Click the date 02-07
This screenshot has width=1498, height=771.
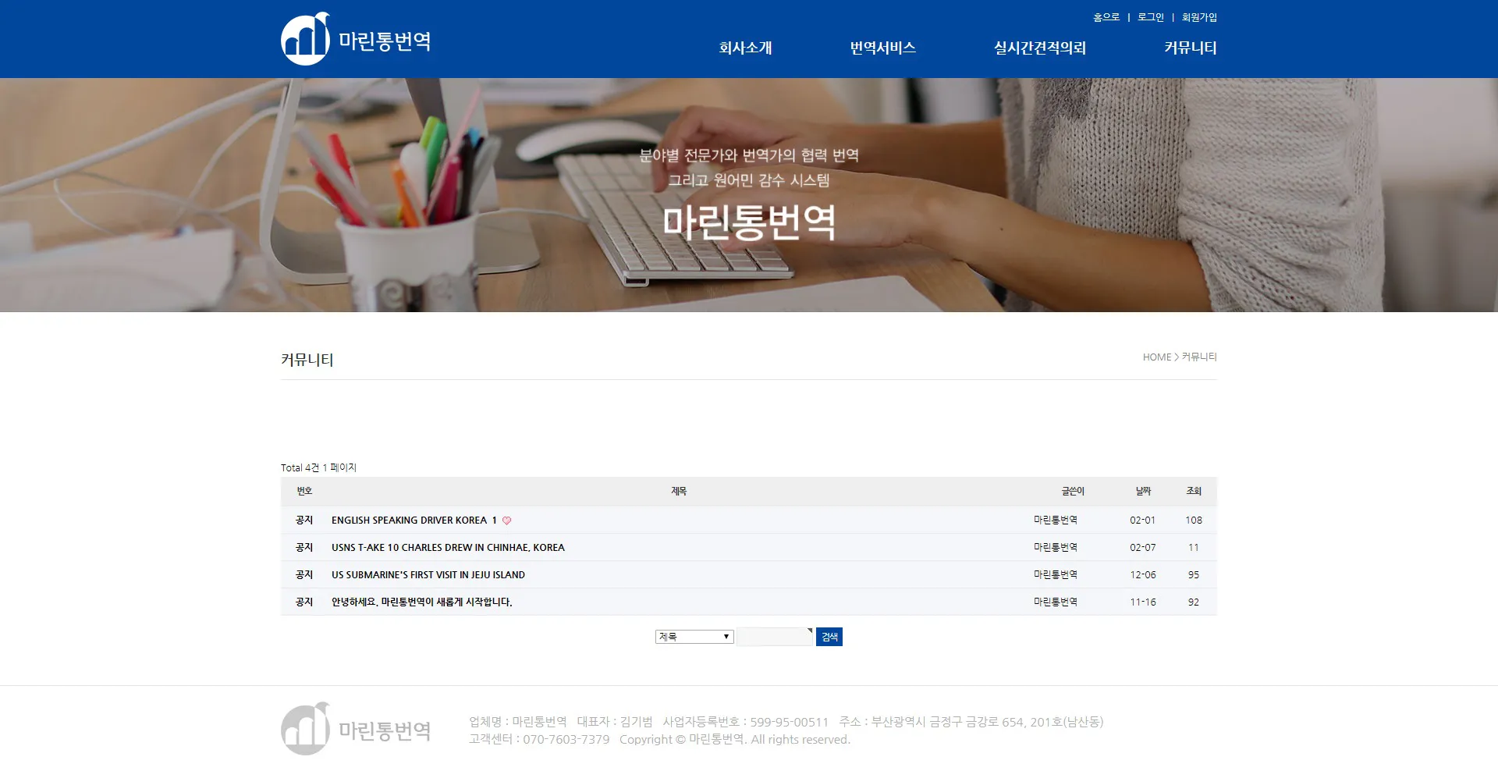tap(1143, 548)
